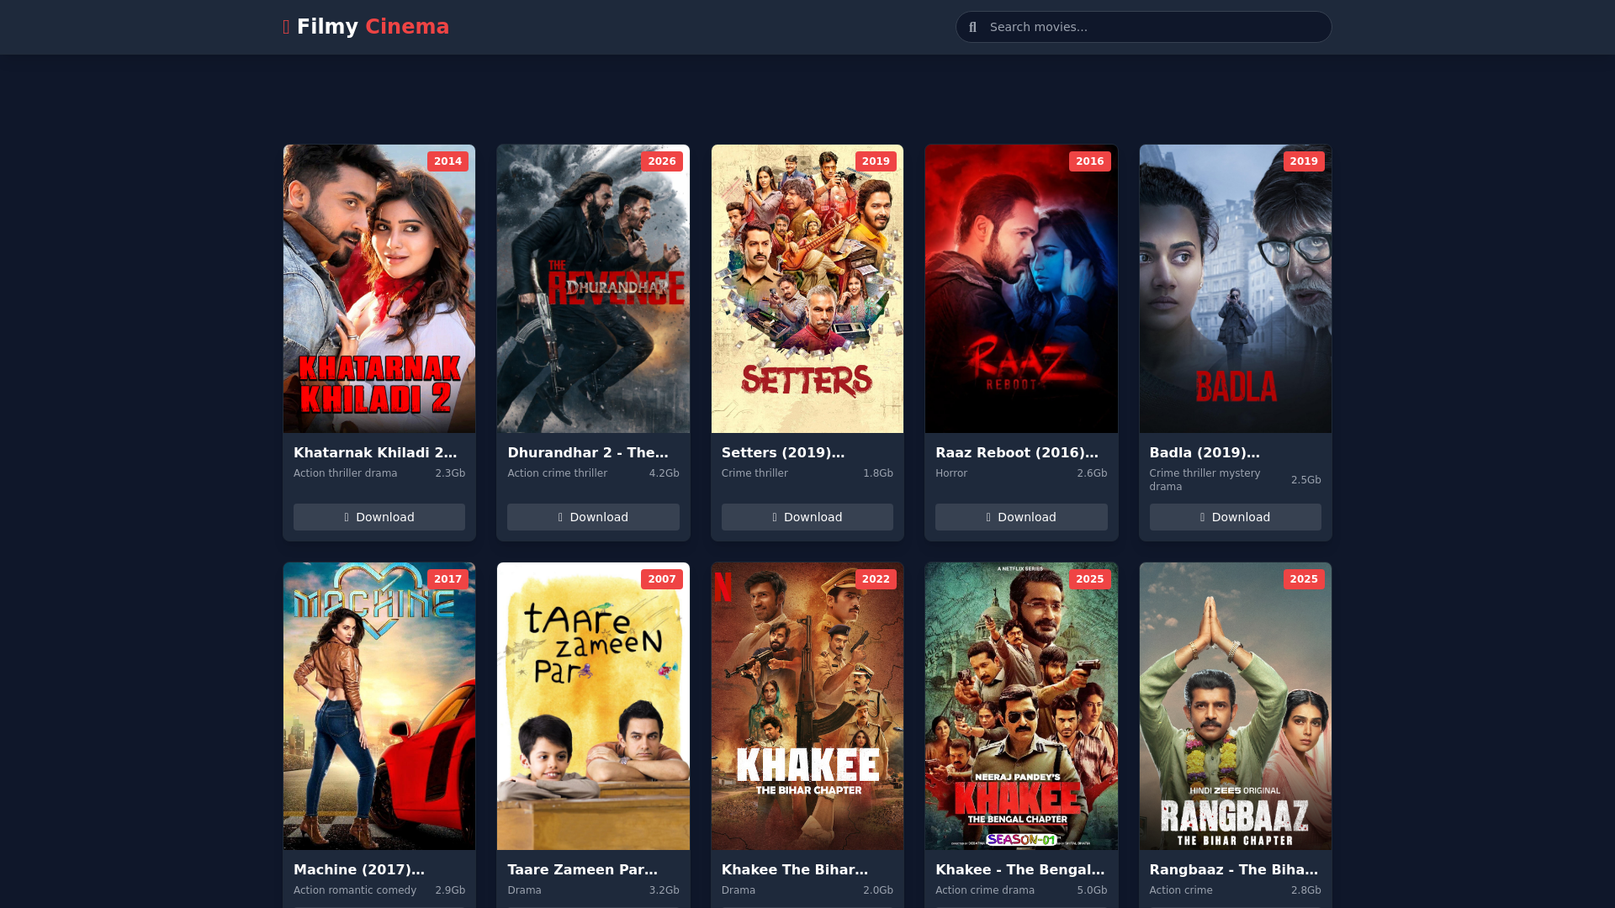Screen dimensions: 1615x908
Task: Click the Dhurandhar 2 - The... title
Action: [x=588, y=452]
